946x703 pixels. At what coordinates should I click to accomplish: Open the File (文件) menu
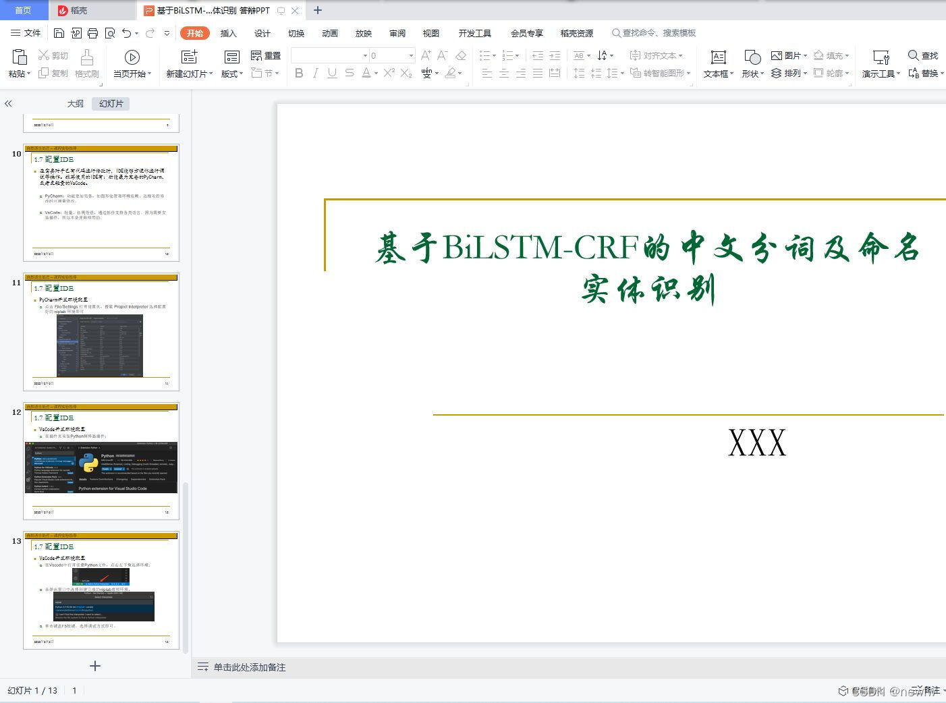[26, 33]
